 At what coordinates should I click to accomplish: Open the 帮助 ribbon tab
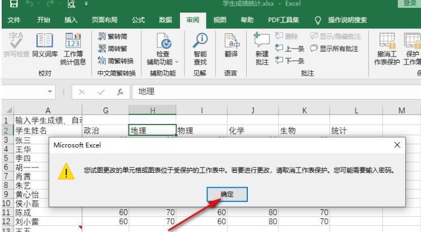coord(247,20)
